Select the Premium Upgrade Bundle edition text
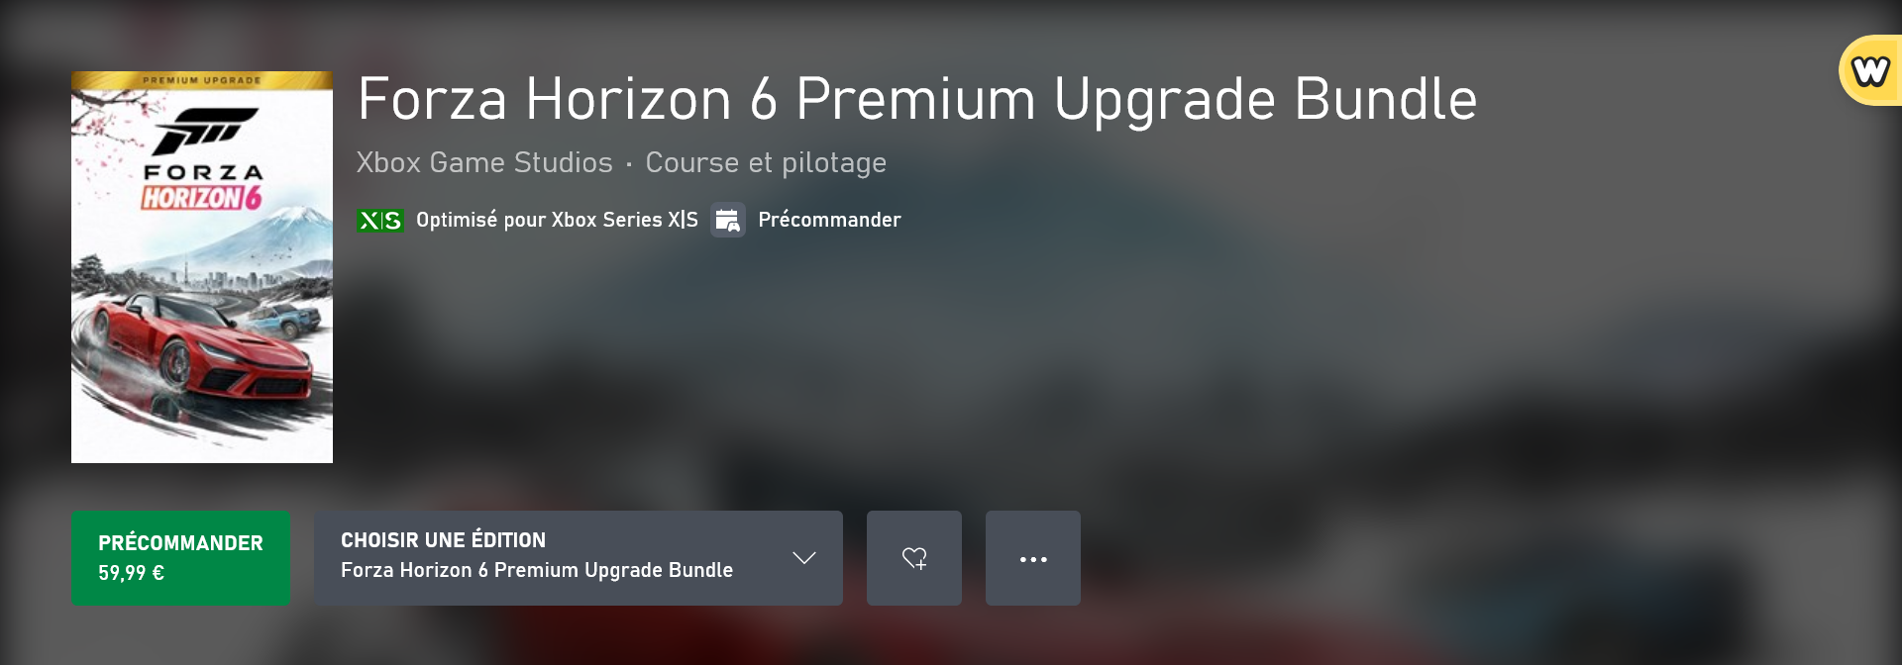 [537, 570]
